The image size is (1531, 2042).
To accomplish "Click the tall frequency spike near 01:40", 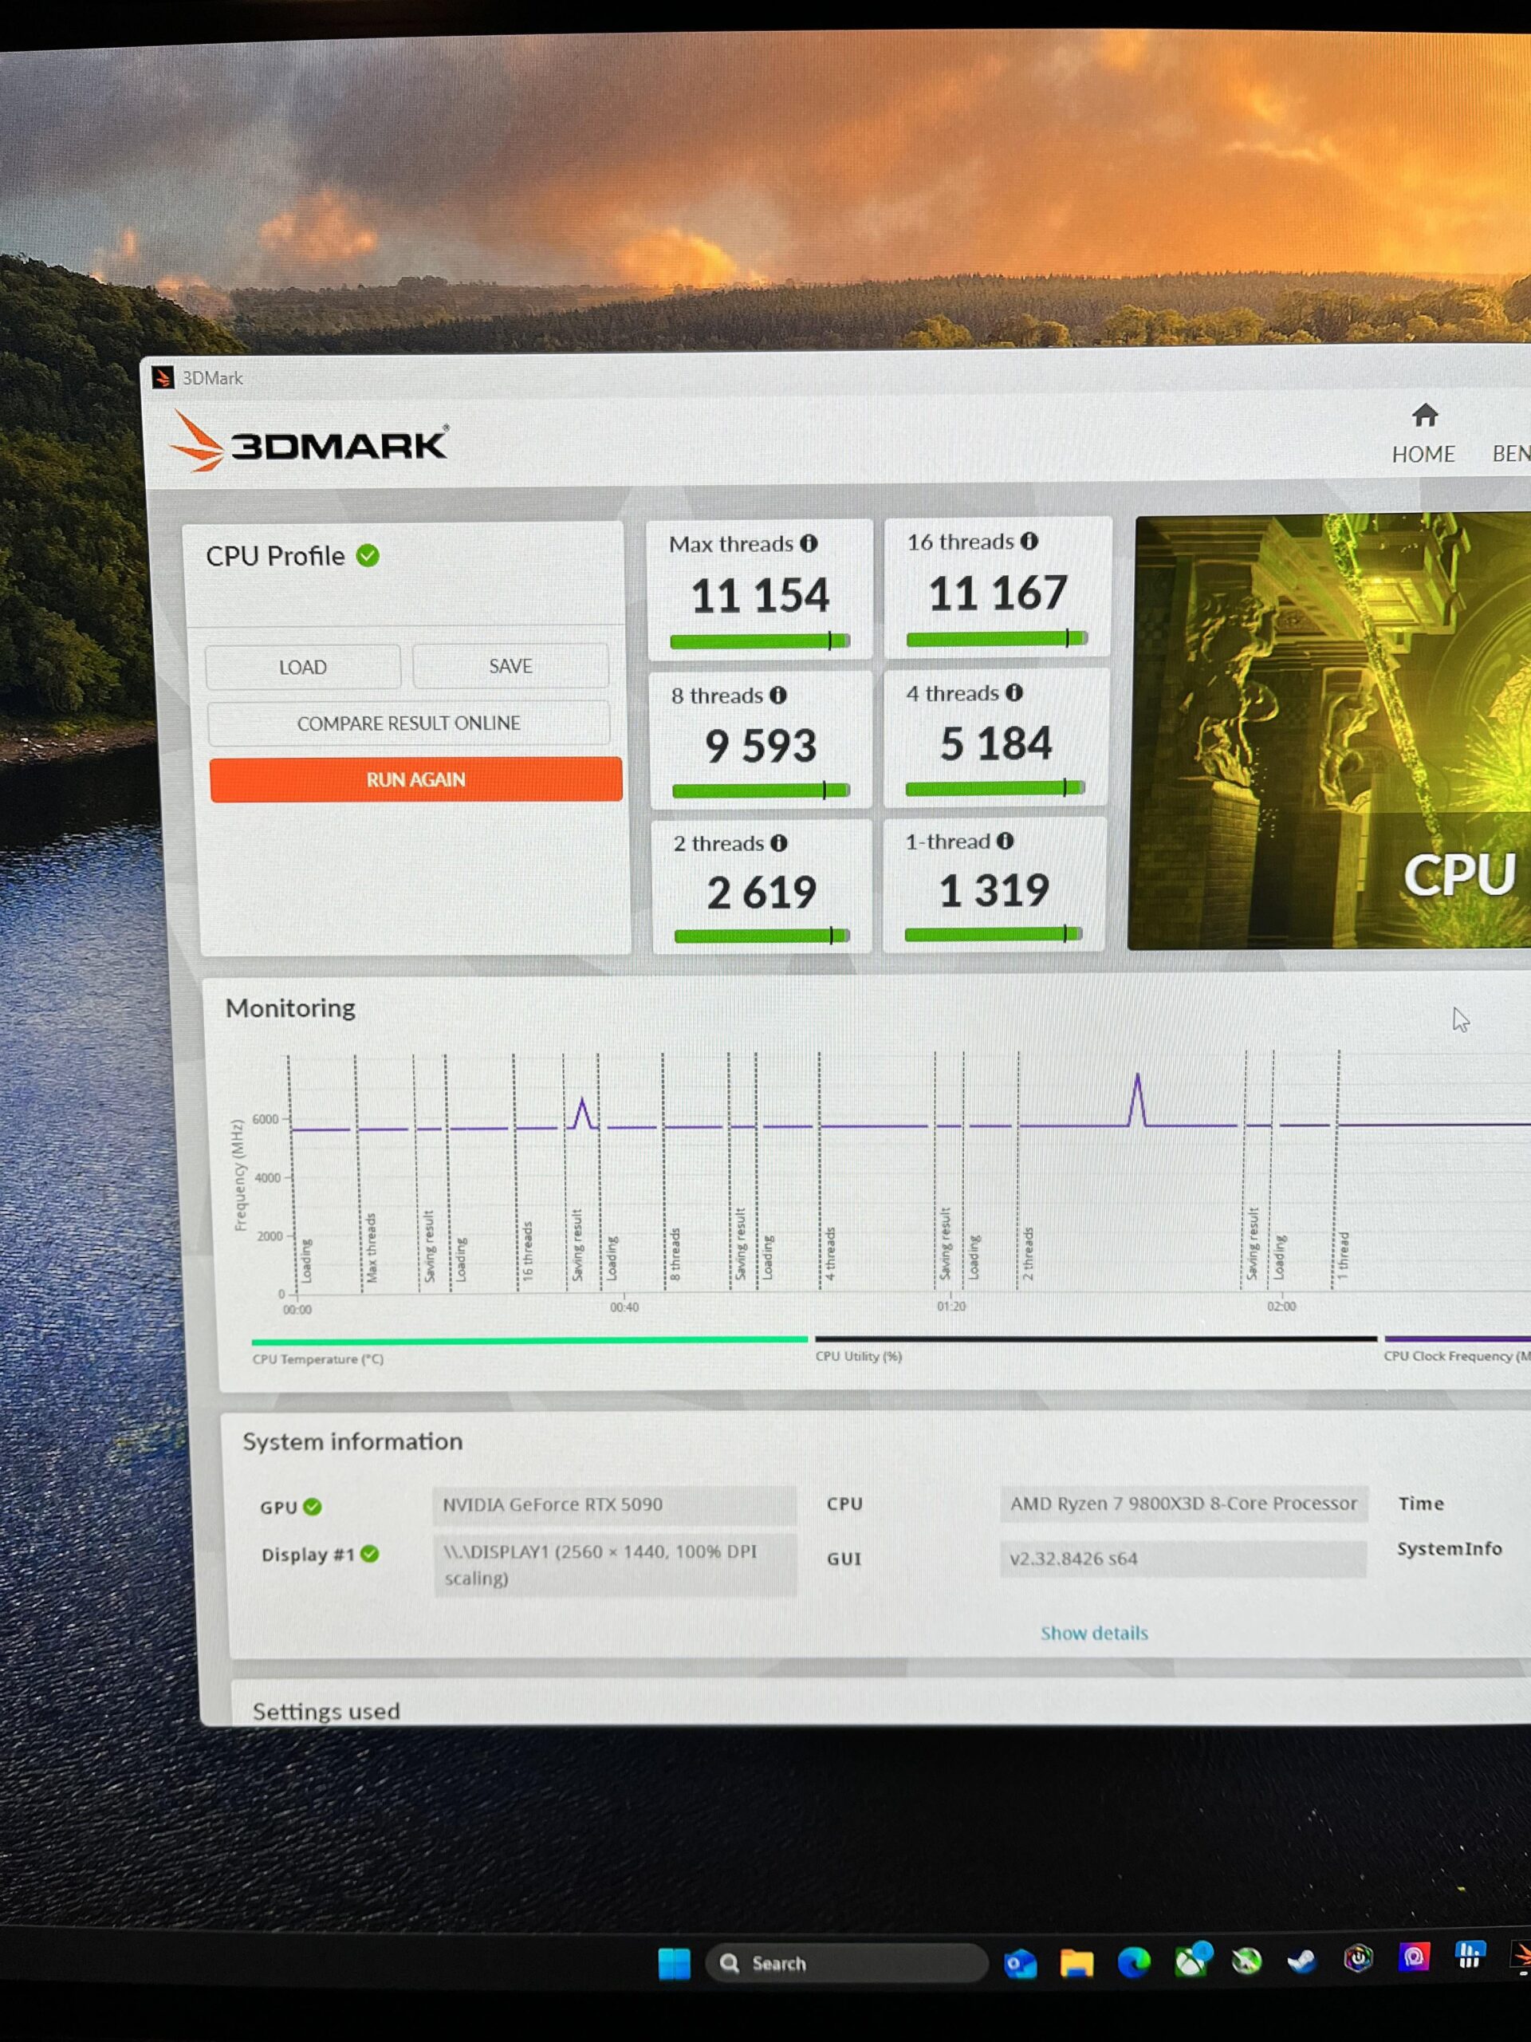I will tap(1138, 1098).
